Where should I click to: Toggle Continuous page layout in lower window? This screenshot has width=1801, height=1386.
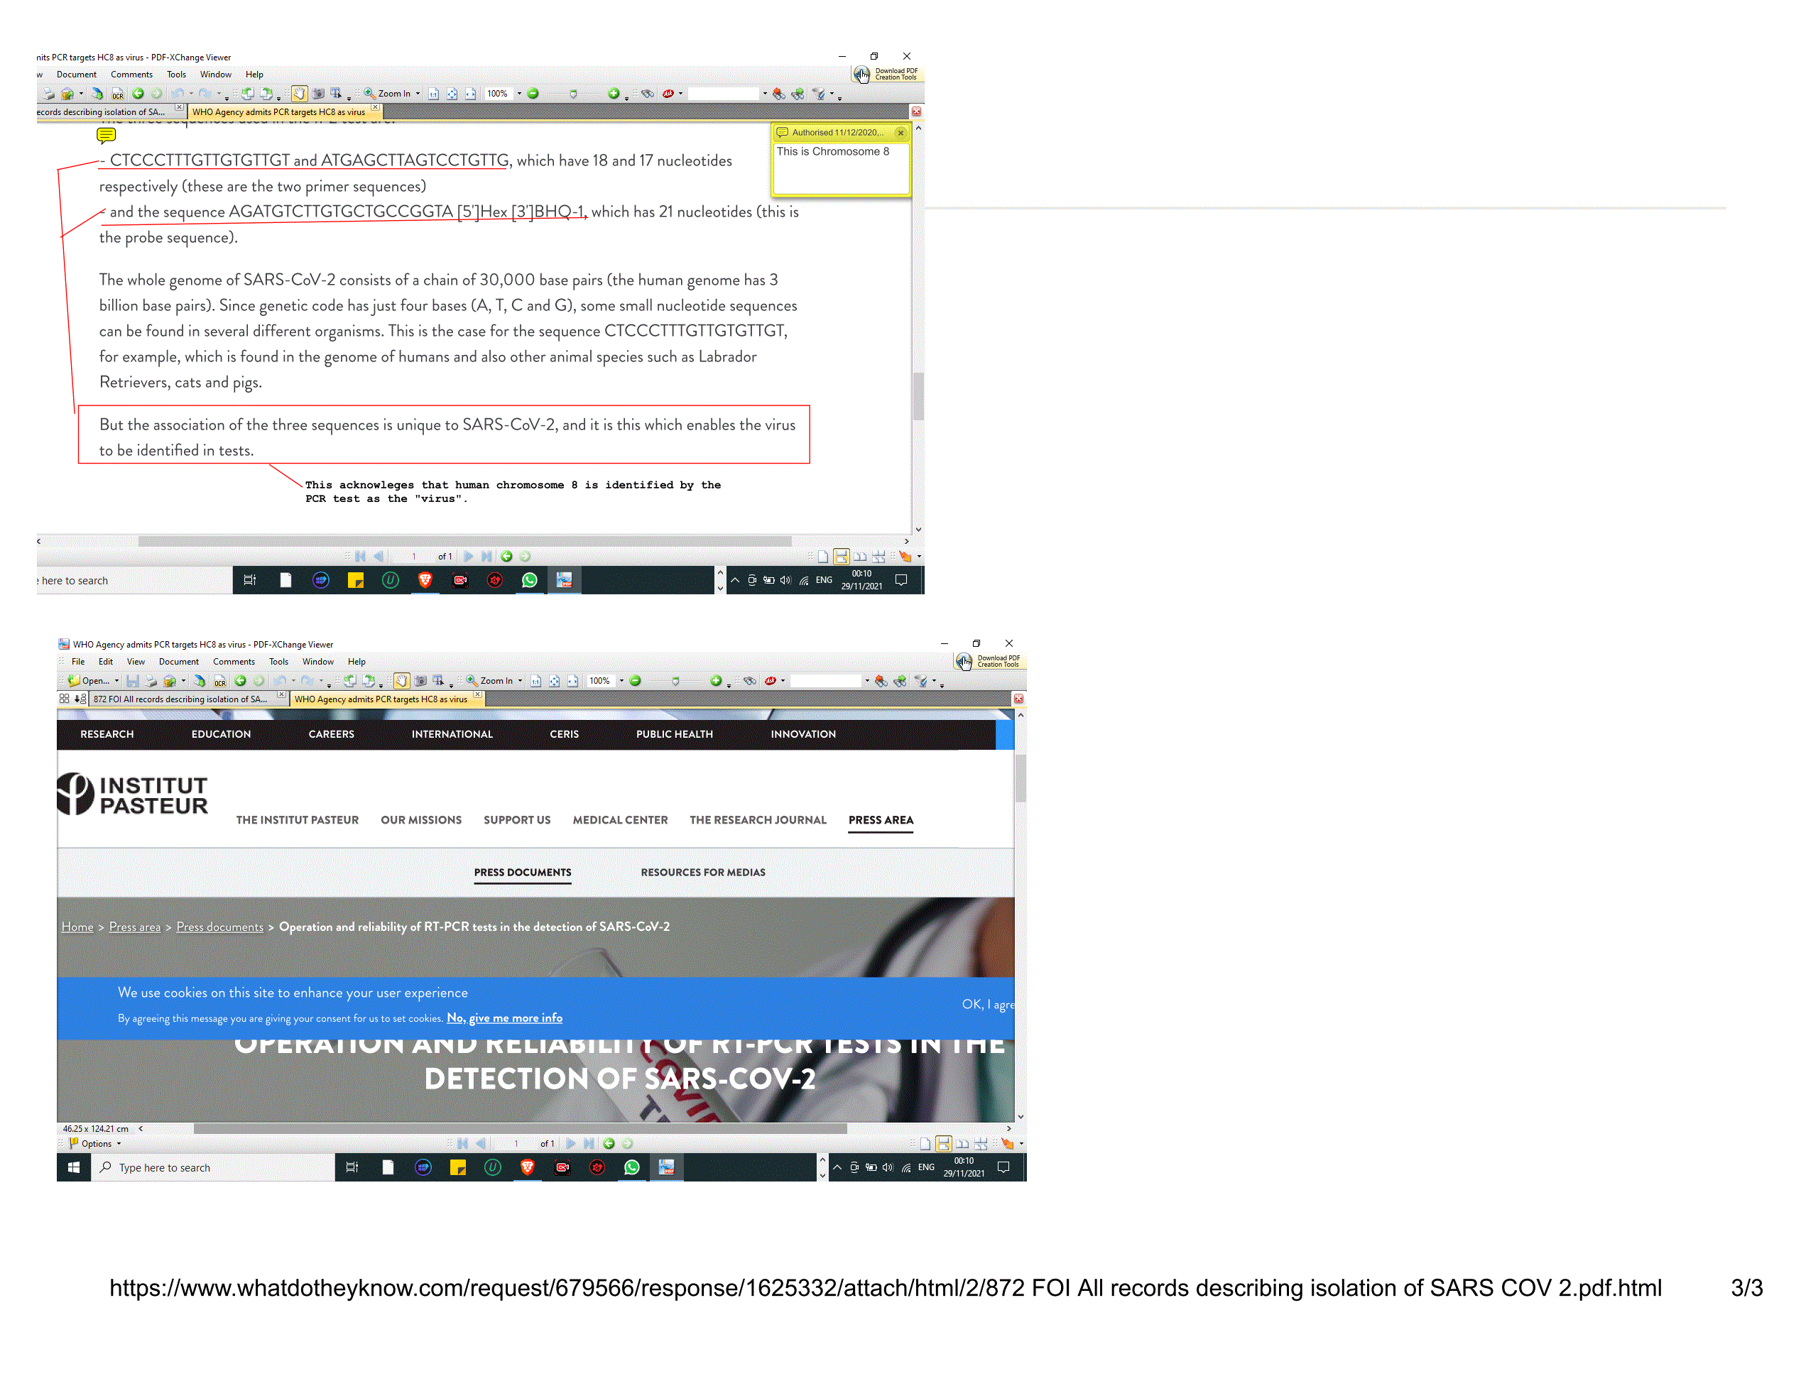coord(943,1144)
